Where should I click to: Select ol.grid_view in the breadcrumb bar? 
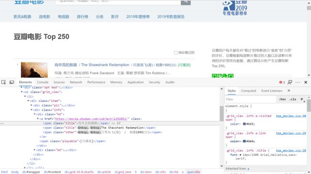(x=123, y=172)
